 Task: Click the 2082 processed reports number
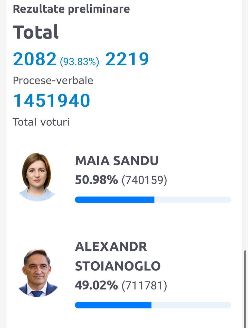pyautogui.click(x=35, y=59)
